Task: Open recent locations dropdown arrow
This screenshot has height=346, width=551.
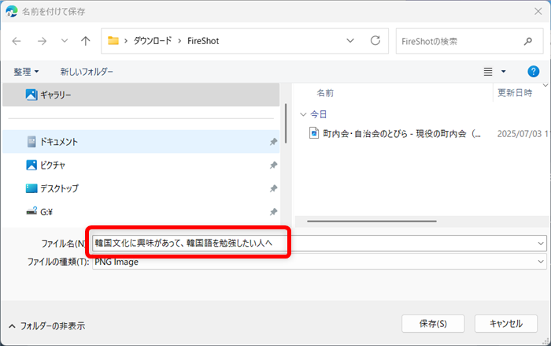Action: tap(64, 40)
